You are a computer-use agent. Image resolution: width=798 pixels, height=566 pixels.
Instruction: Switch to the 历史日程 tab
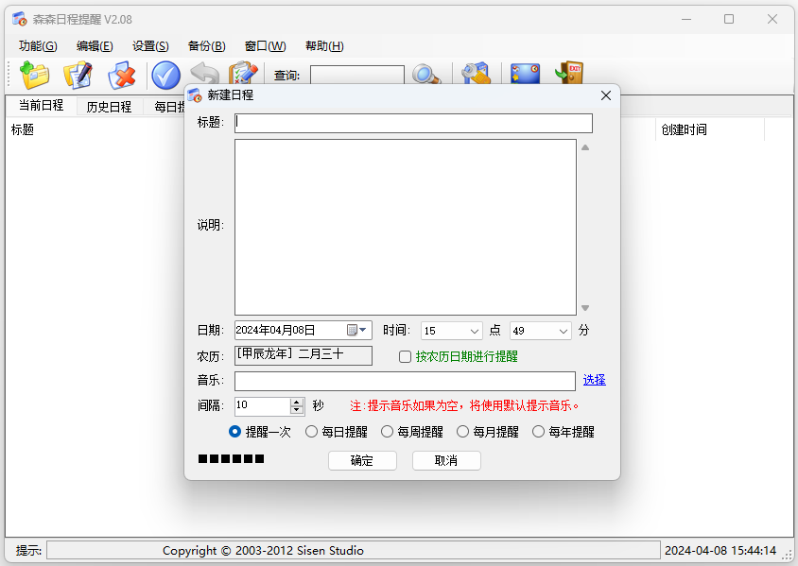109,107
